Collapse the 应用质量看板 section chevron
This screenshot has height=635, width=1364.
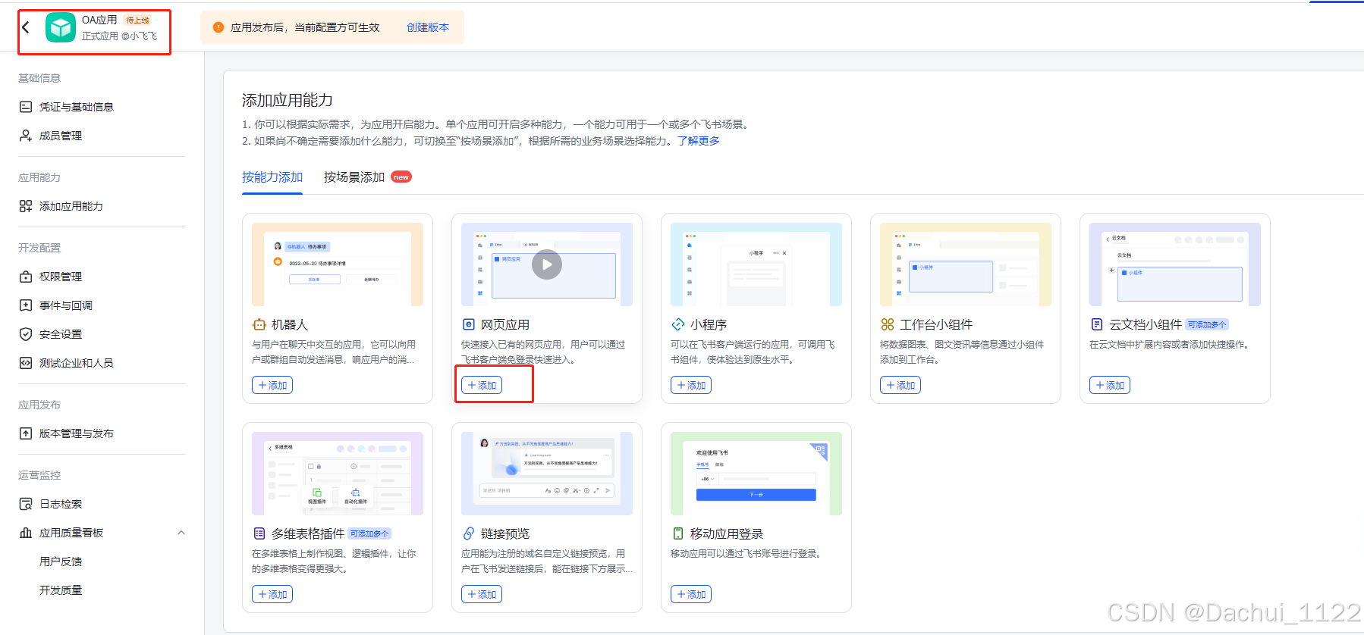(181, 533)
